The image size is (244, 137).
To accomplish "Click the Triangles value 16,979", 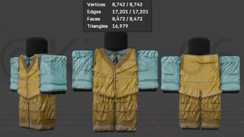I will coord(120,26).
